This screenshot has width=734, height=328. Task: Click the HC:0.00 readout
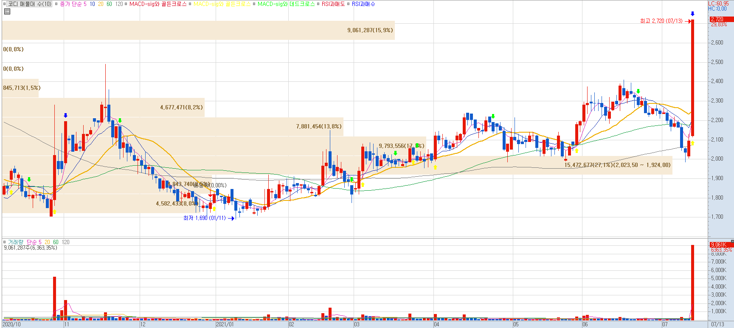(717, 9)
